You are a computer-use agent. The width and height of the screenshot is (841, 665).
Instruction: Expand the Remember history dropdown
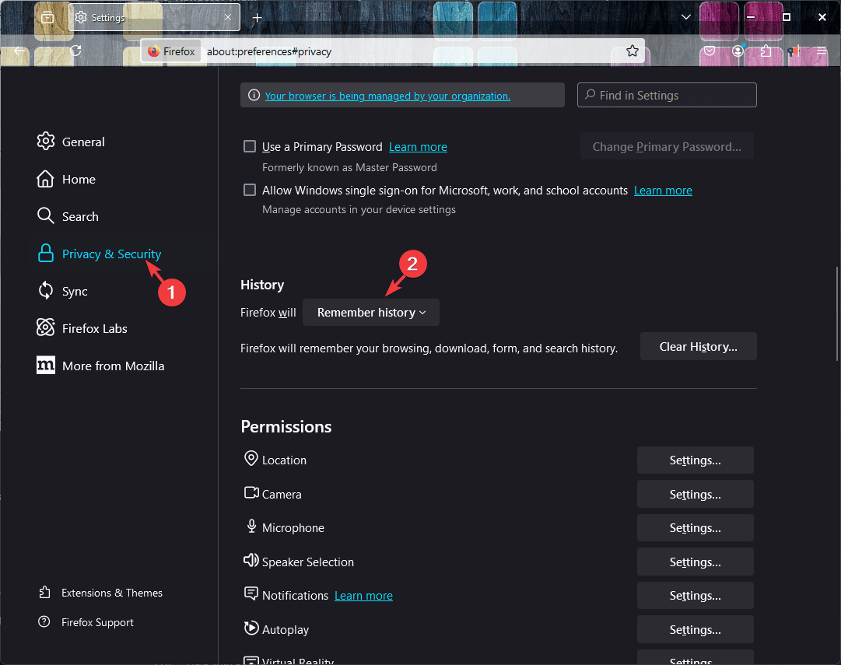click(x=371, y=312)
